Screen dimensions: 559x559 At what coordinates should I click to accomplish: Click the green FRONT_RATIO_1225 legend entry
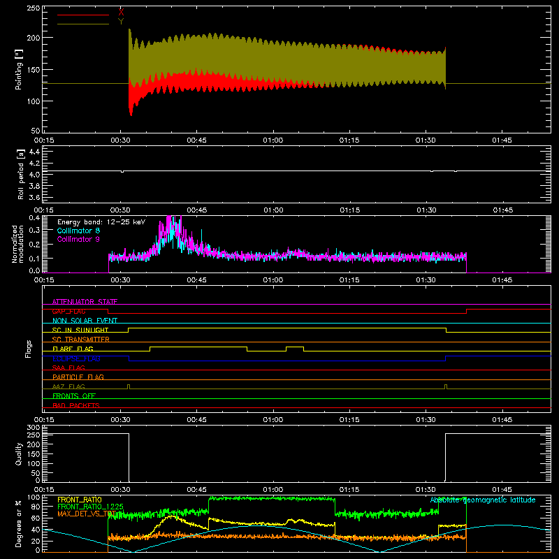(x=90, y=507)
